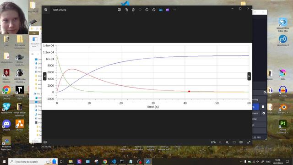The width and height of the screenshot is (293, 165).
Task: Click the ENG language indicator
Action: click(x=268, y=161)
